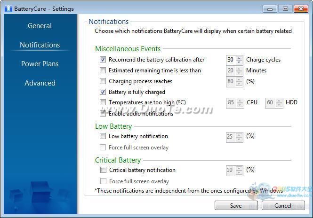Viewport: 313px width, 218px height.
Task: Click the Low Battery section heading
Action: [x=113, y=126]
